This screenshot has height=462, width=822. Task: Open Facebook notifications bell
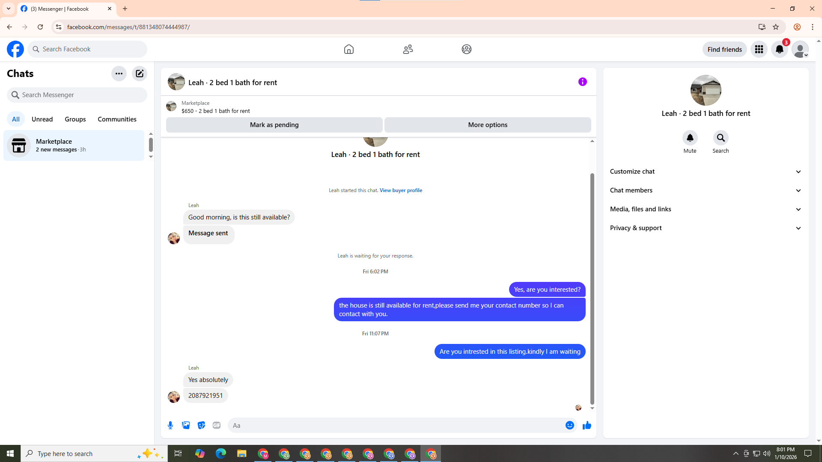pos(779,49)
